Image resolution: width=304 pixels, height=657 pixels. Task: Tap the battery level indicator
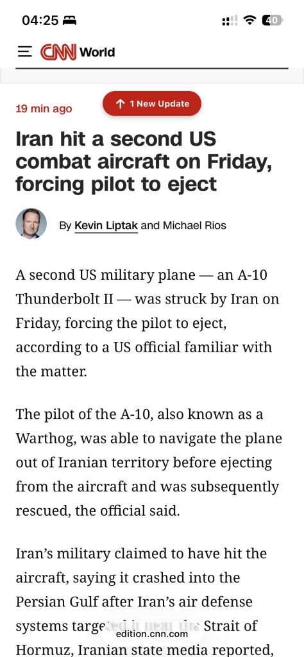(273, 20)
